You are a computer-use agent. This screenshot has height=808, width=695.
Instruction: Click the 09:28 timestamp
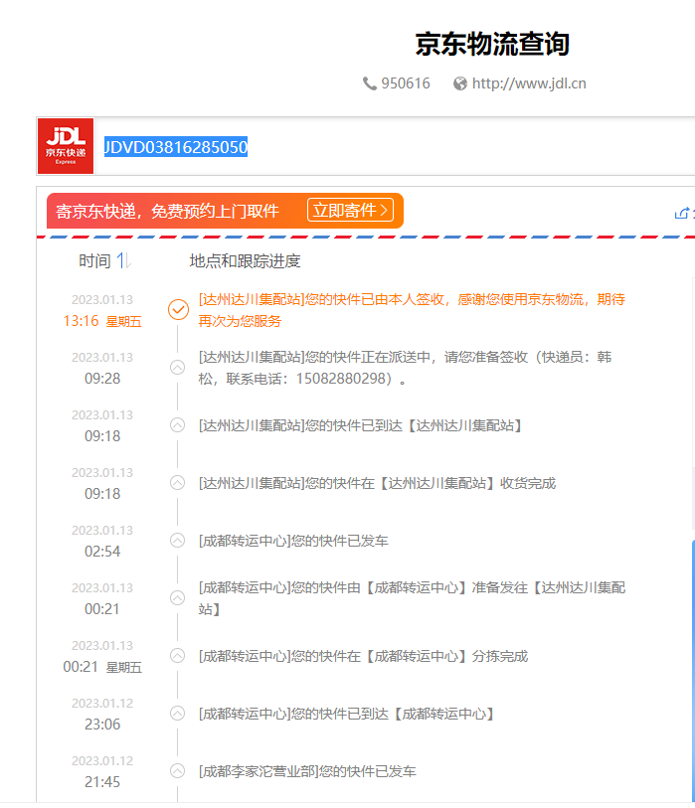pyautogui.click(x=102, y=379)
